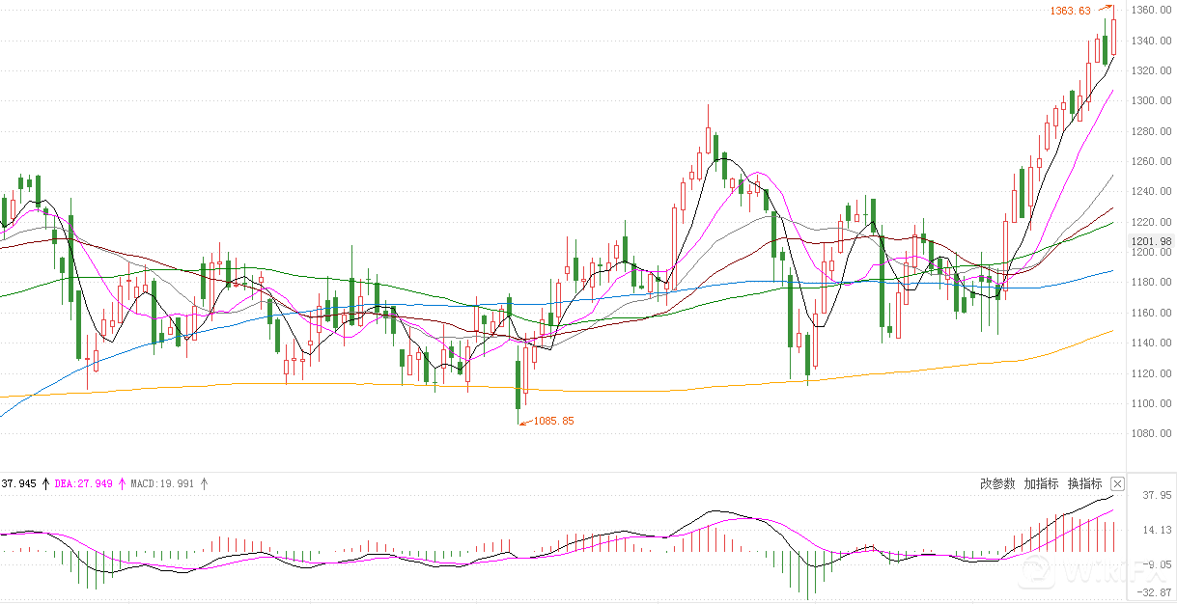Close the MACD indicator panel
Screen dimensions: 1177x604
(1118, 483)
